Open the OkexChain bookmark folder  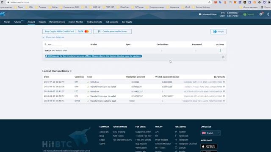coord(123,7)
